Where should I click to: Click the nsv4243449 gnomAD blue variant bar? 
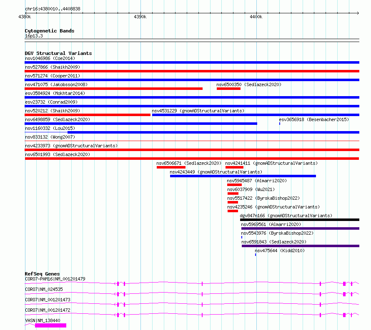pos(243,176)
